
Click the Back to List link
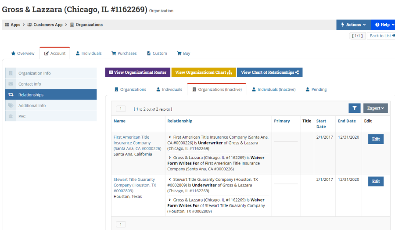pos(381,36)
